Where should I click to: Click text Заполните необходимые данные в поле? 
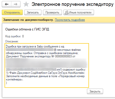point(32,76)
